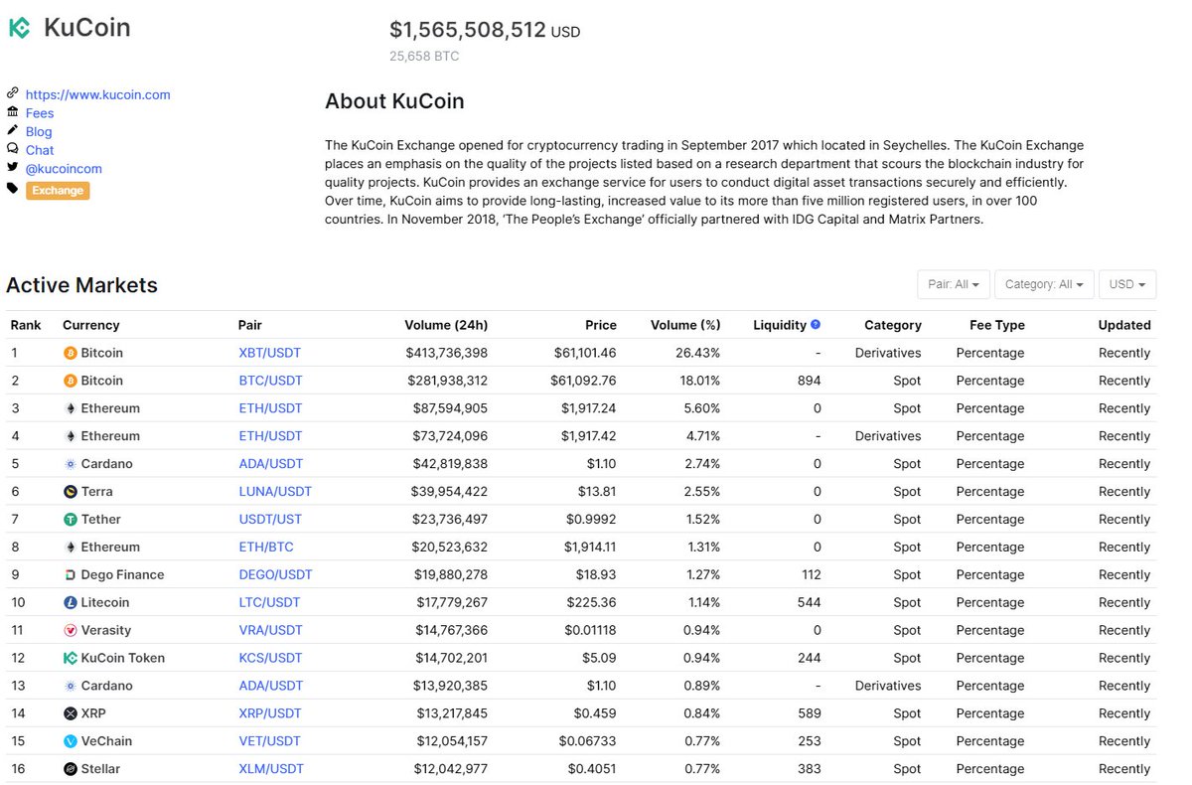1192x785 pixels.
Task: Click the Dego Finance icon
Action: (70, 575)
